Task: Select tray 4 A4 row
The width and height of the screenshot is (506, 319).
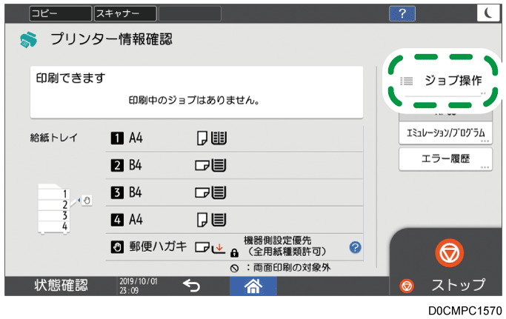Action: click(235, 220)
